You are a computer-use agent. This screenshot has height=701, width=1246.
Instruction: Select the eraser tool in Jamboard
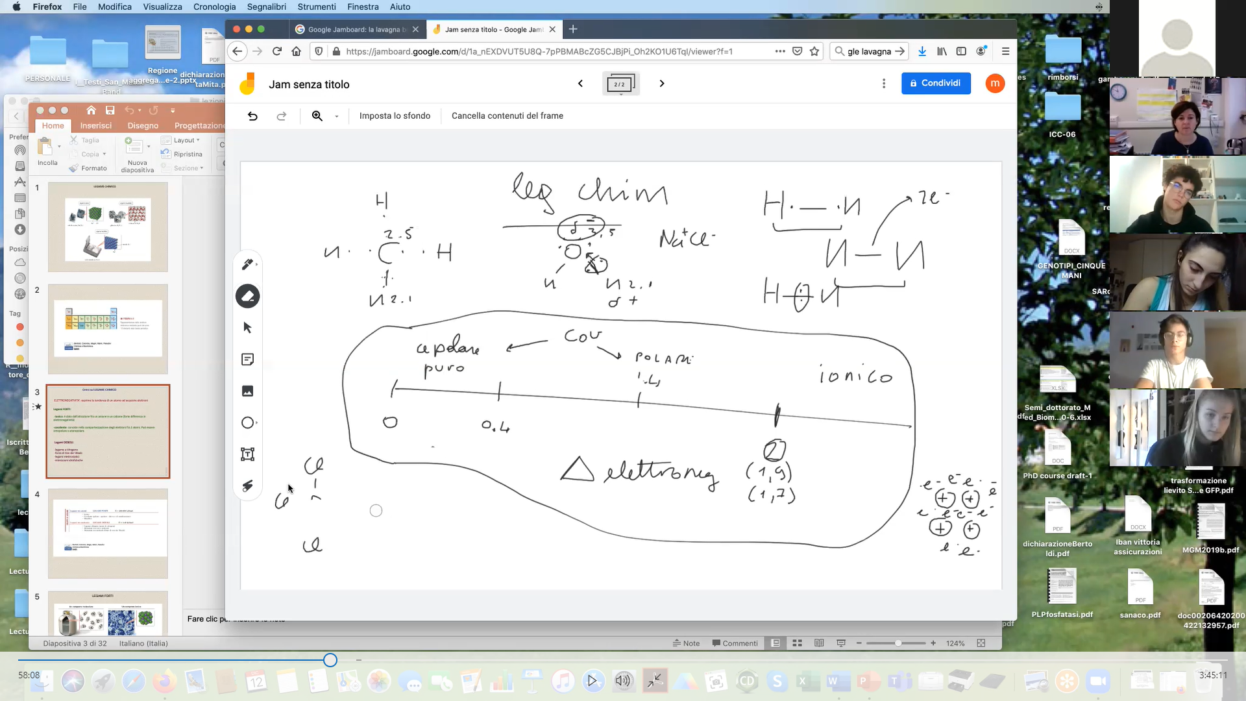pos(247,297)
